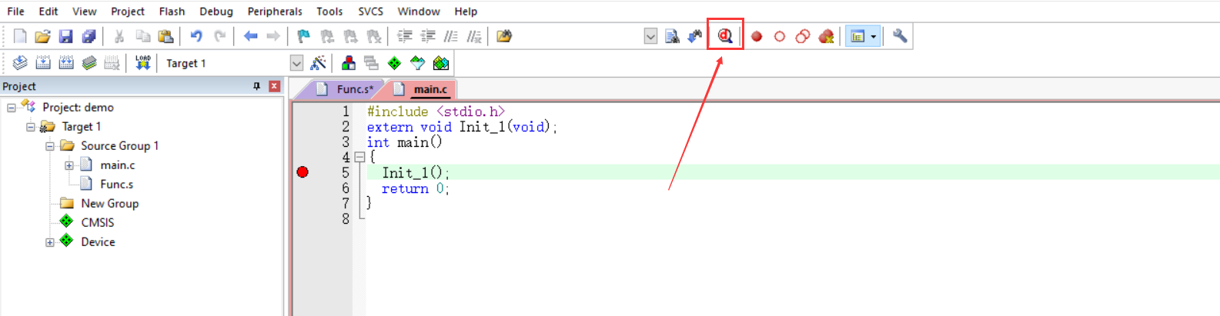Open Manage Multi-Project Workspace
The width and height of the screenshot is (1220, 316).
click(371, 63)
